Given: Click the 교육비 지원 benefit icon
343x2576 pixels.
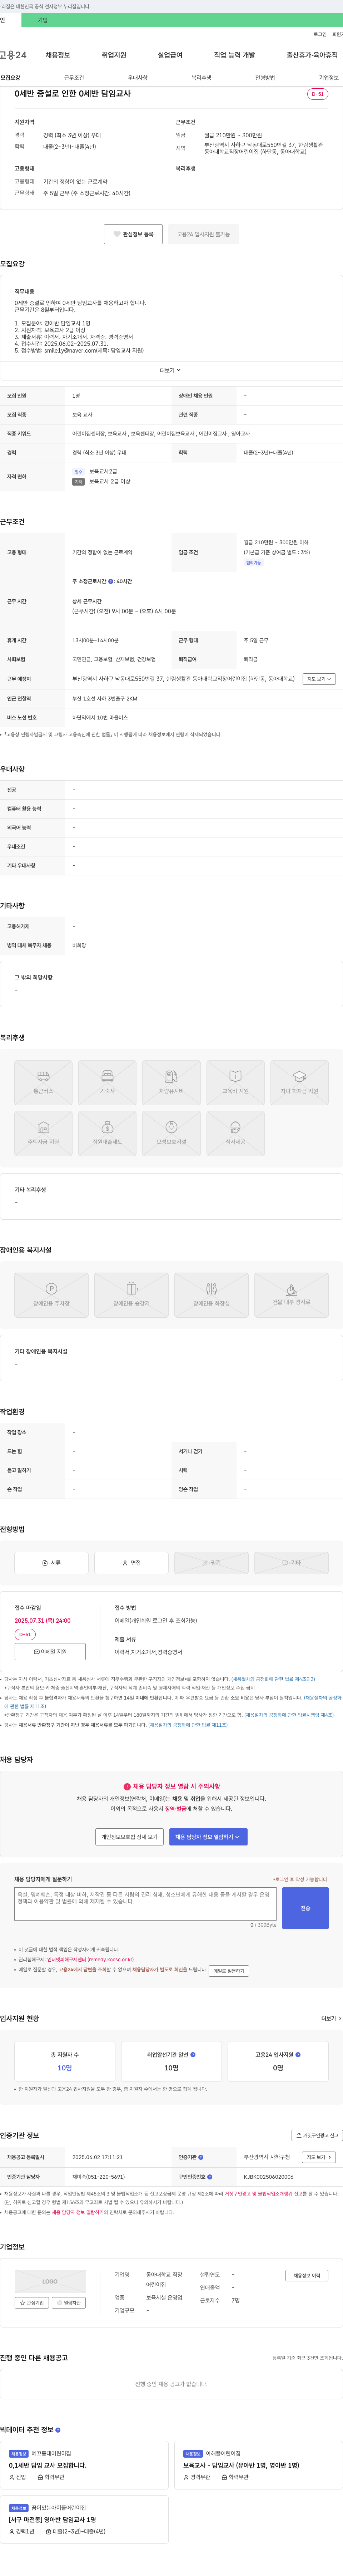Looking at the screenshot, I should coord(235,1083).
